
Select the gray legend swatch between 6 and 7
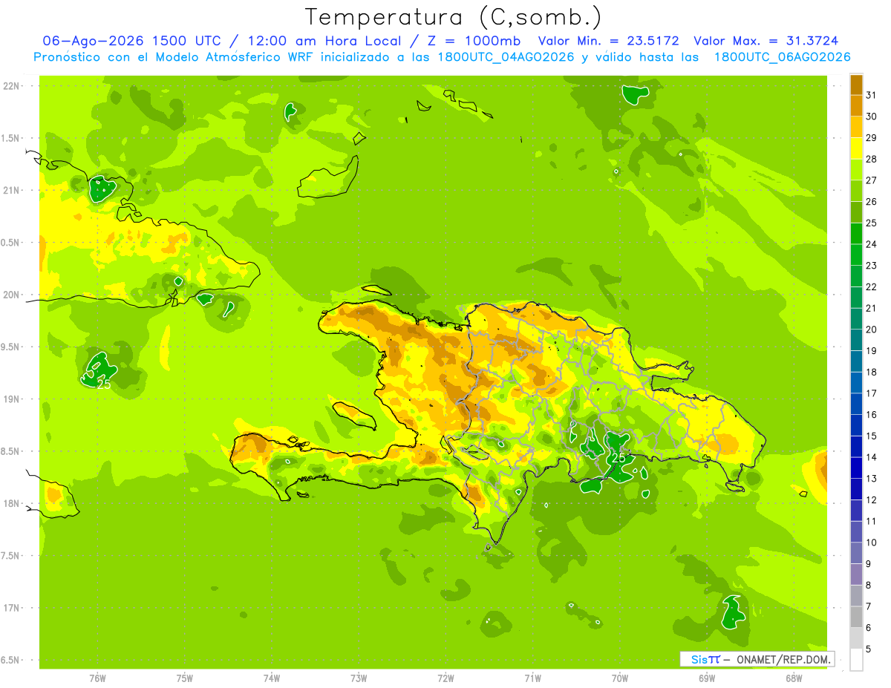point(856,617)
